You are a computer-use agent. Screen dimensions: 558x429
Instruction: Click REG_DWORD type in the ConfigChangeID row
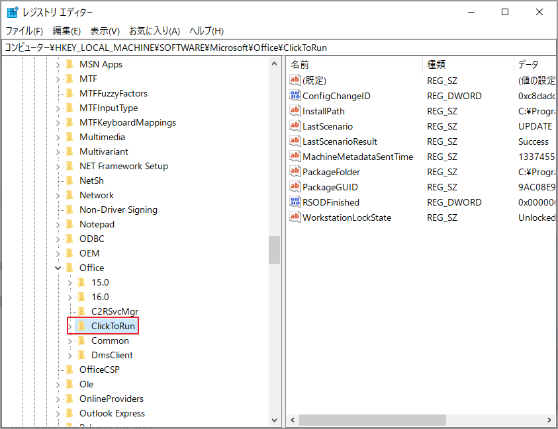pos(454,96)
